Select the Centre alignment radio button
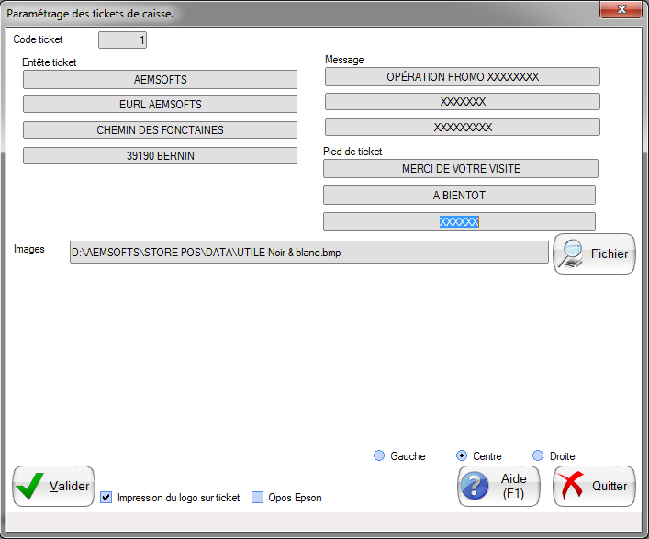649x539 pixels. [462, 455]
